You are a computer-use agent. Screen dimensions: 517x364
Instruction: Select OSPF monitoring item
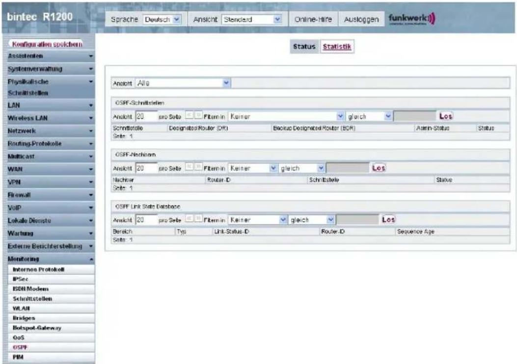click(51, 347)
